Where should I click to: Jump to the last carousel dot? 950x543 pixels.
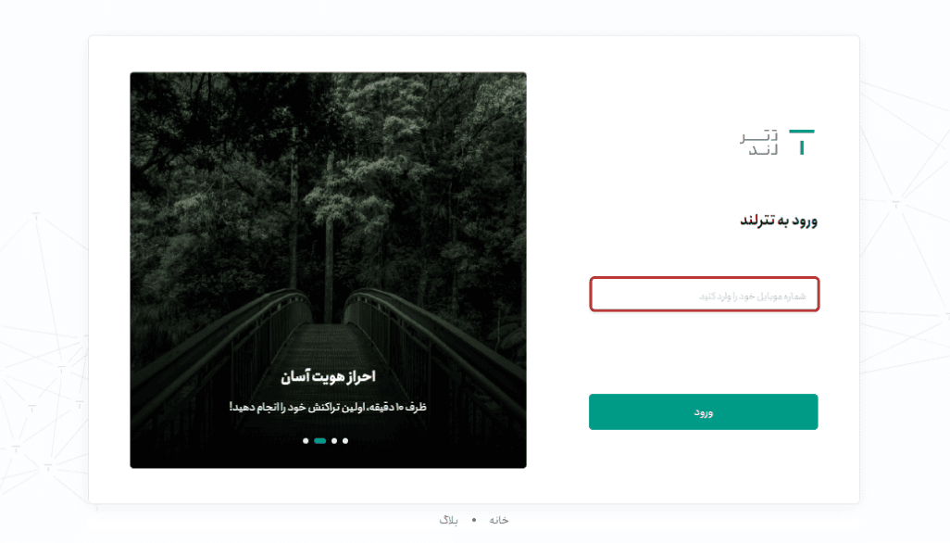[x=345, y=440]
